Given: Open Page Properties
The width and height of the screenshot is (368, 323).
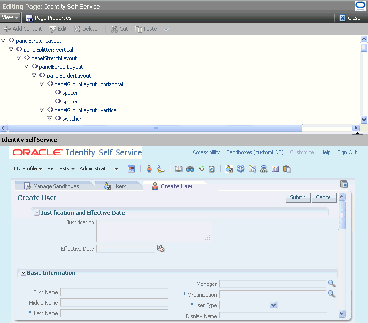Looking at the screenshot, I should [49, 18].
